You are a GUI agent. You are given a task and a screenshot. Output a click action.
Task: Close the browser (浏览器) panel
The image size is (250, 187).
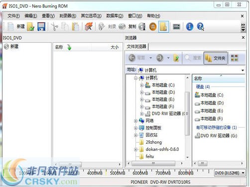(243, 38)
